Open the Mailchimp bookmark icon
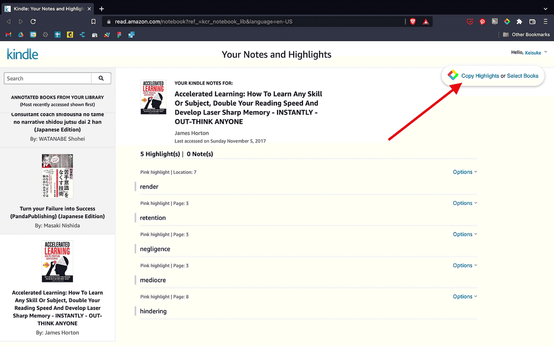 tap(70, 35)
